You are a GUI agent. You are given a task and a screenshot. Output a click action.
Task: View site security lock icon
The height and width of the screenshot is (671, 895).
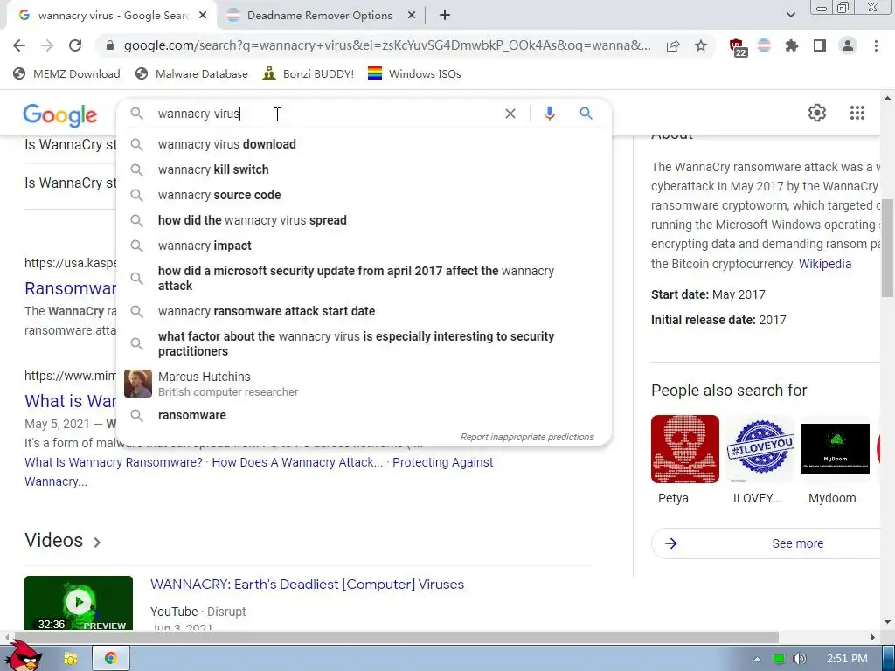pos(110,45)
